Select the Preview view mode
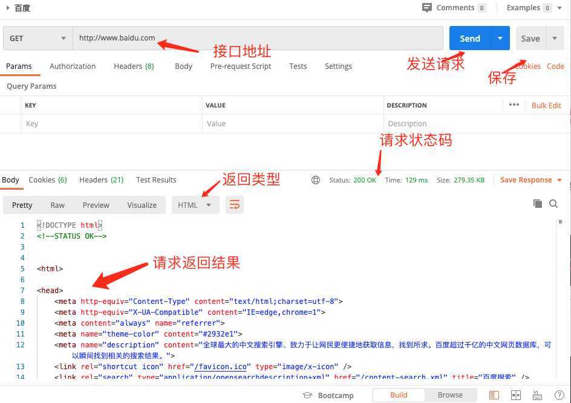 [x=96, y=205]
